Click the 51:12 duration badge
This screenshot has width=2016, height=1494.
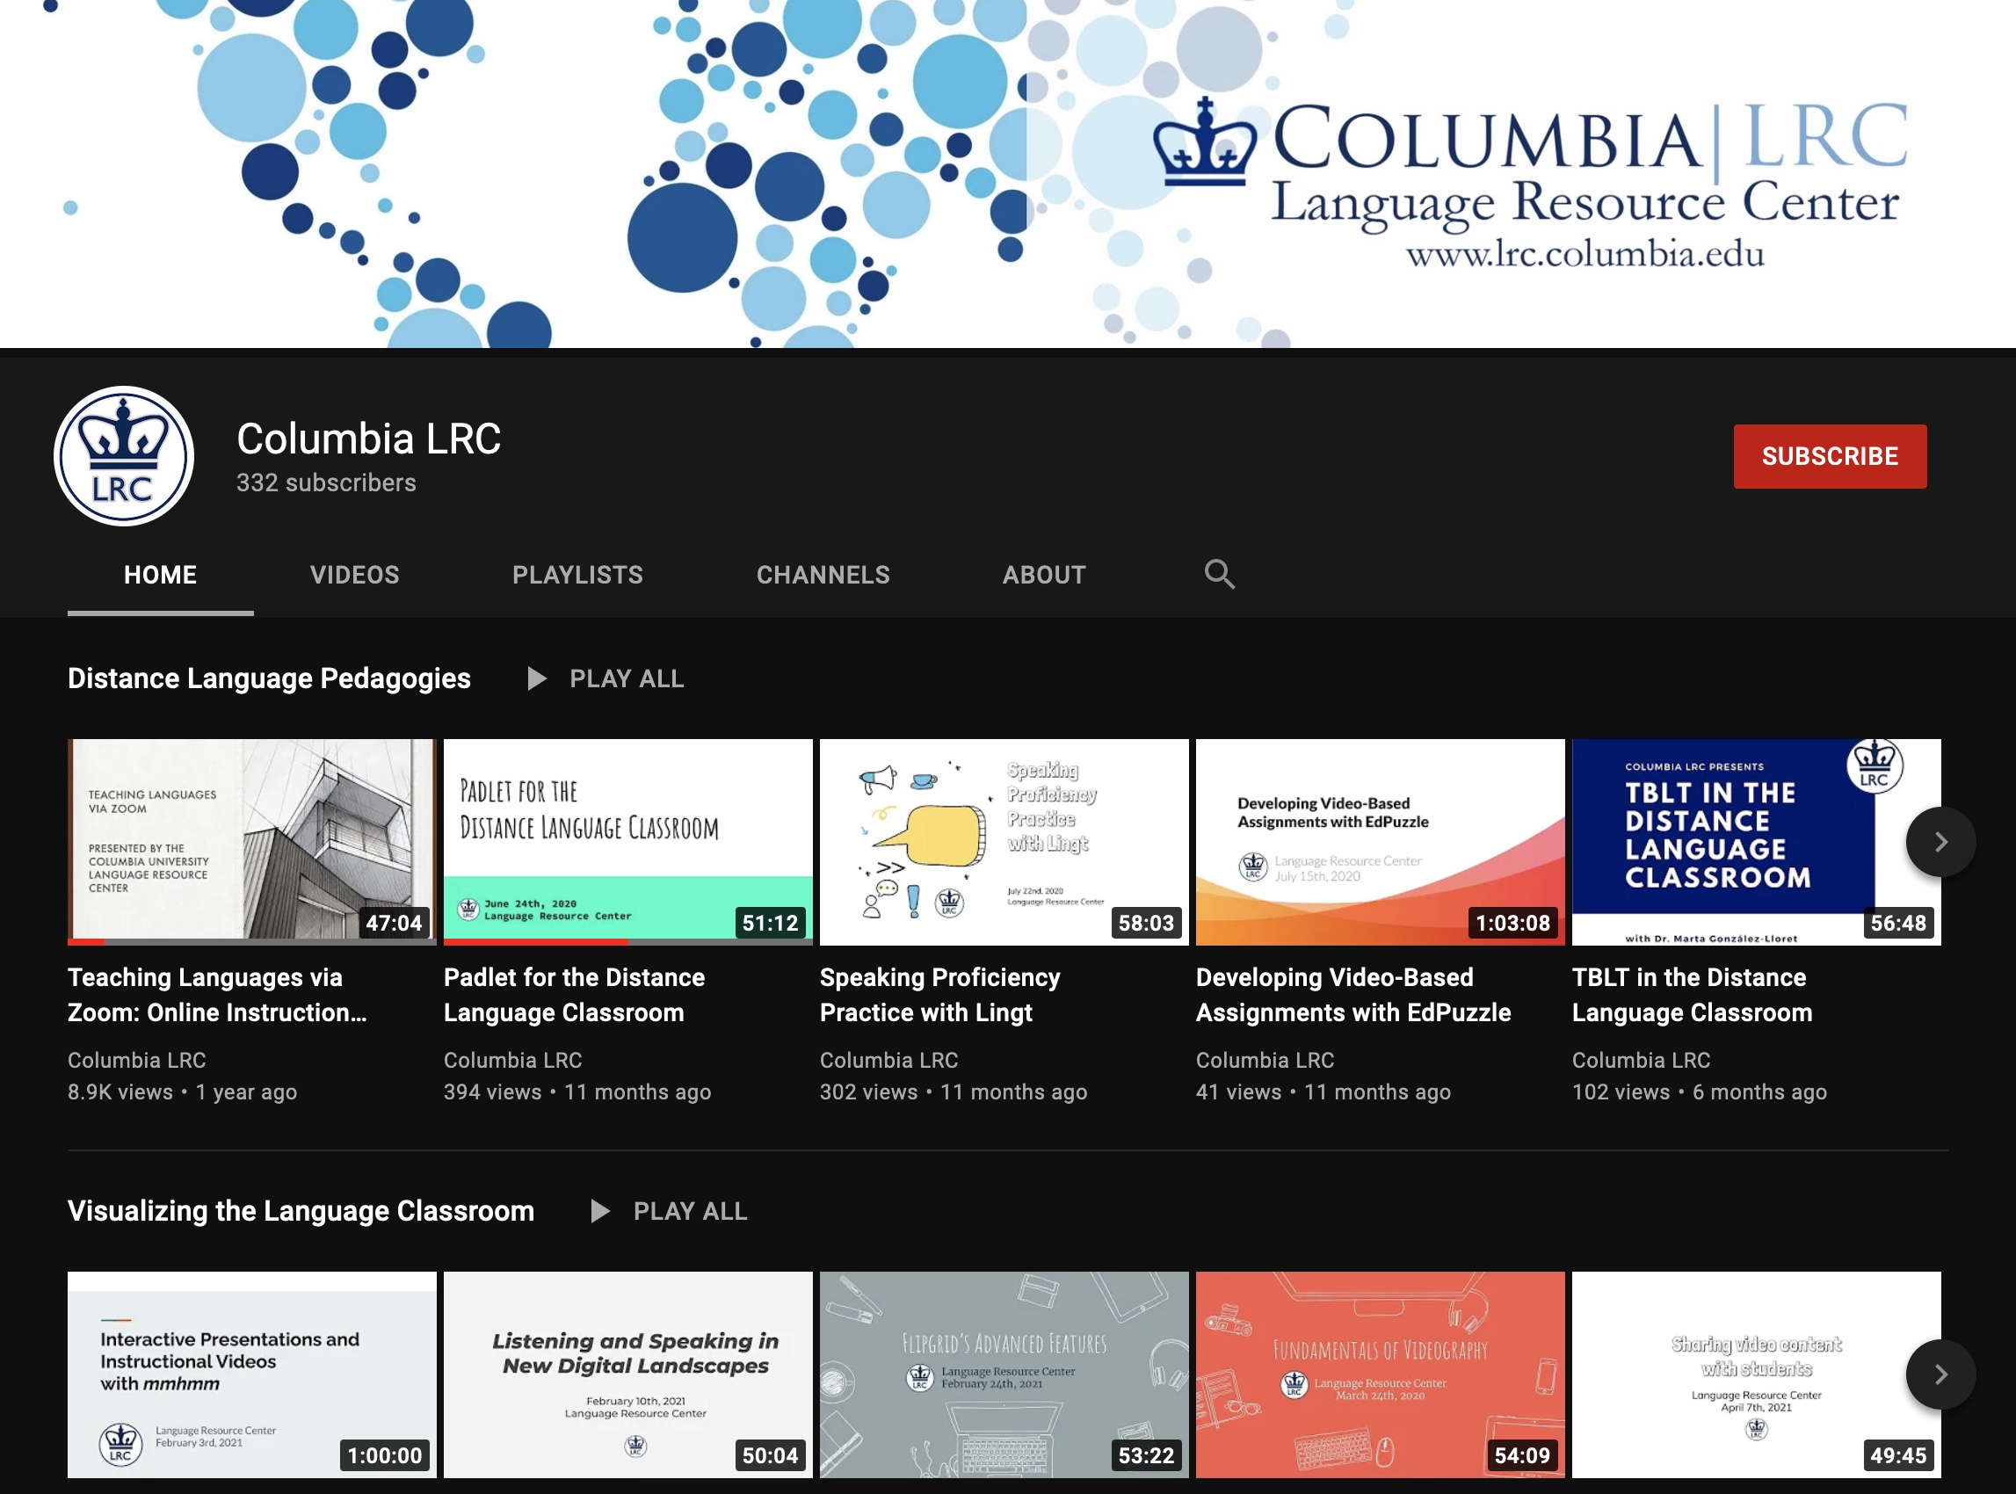(770, 924)
